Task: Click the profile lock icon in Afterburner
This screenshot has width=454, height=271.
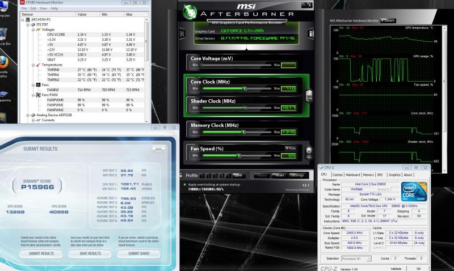Action: coord(180,175)
